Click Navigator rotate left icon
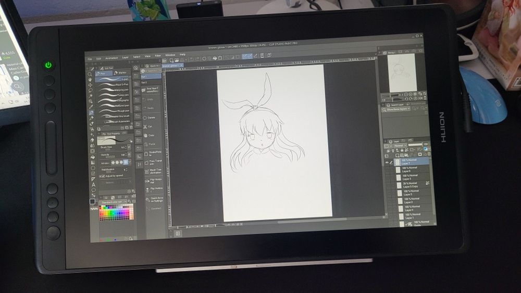 pos(406,99)
